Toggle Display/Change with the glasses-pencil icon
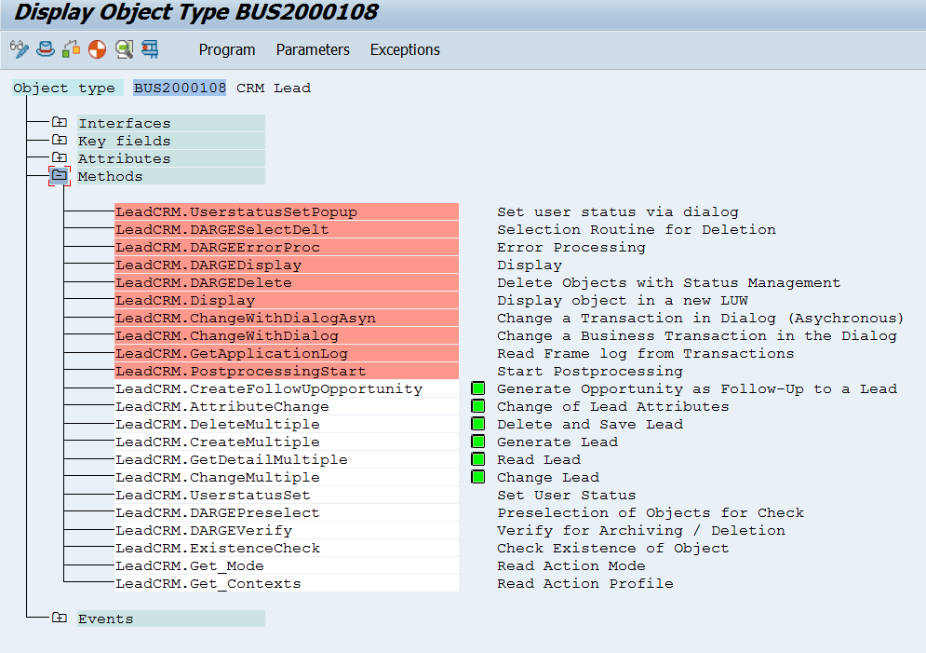This screenshot has width=926, height=653. coord(20,49)
